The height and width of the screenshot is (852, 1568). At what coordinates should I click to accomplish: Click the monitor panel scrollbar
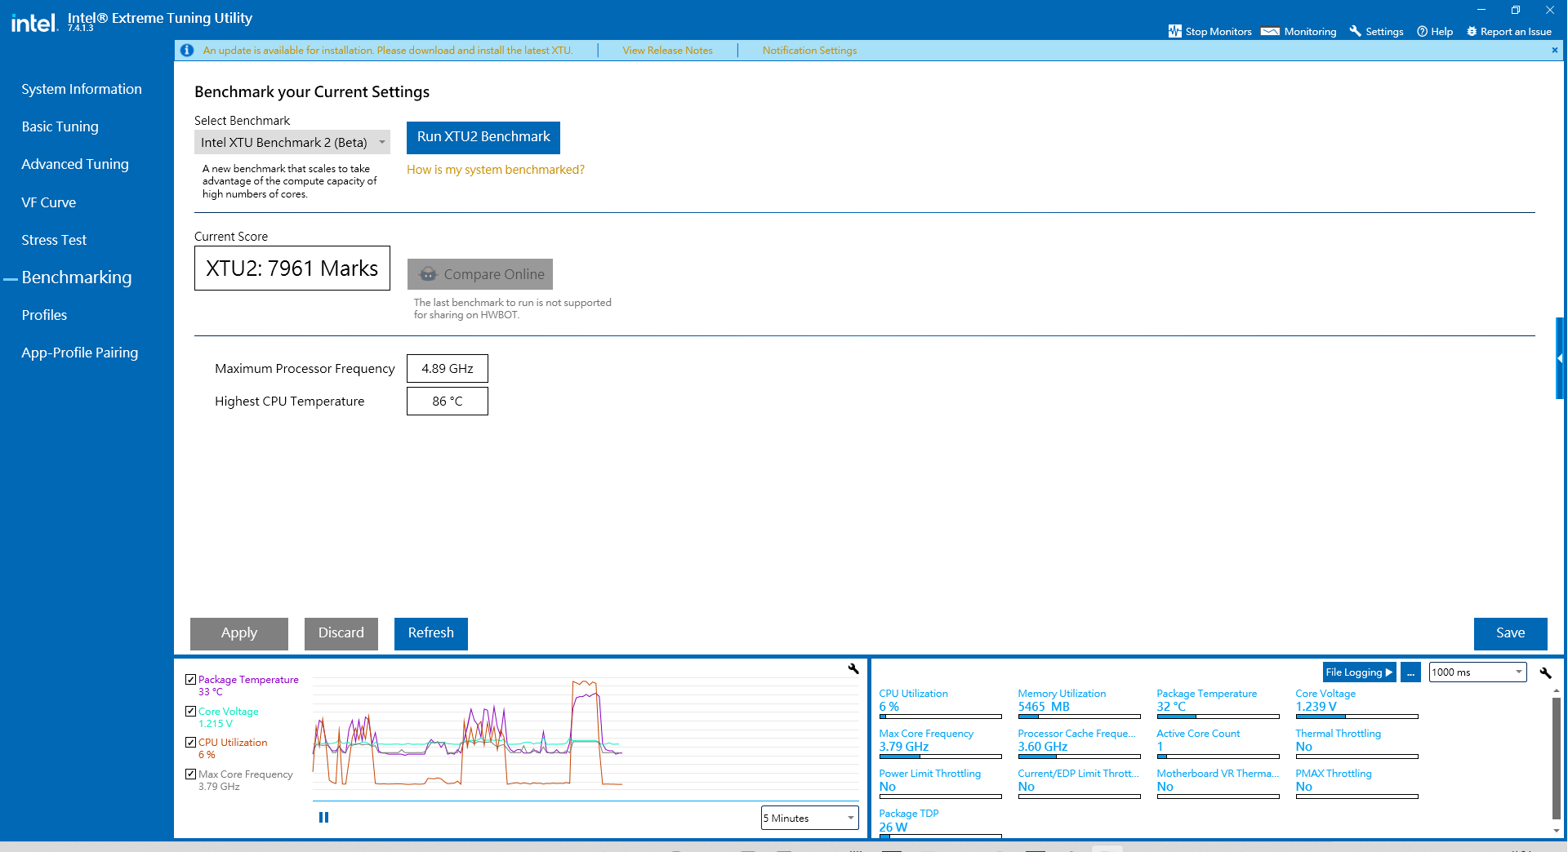(x=1556, y=759)
